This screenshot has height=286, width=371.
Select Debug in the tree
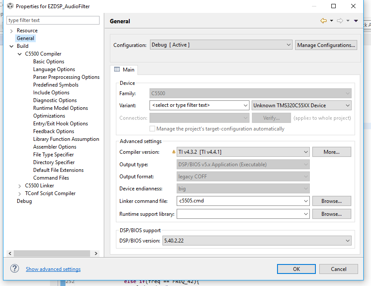pos(24,201)
